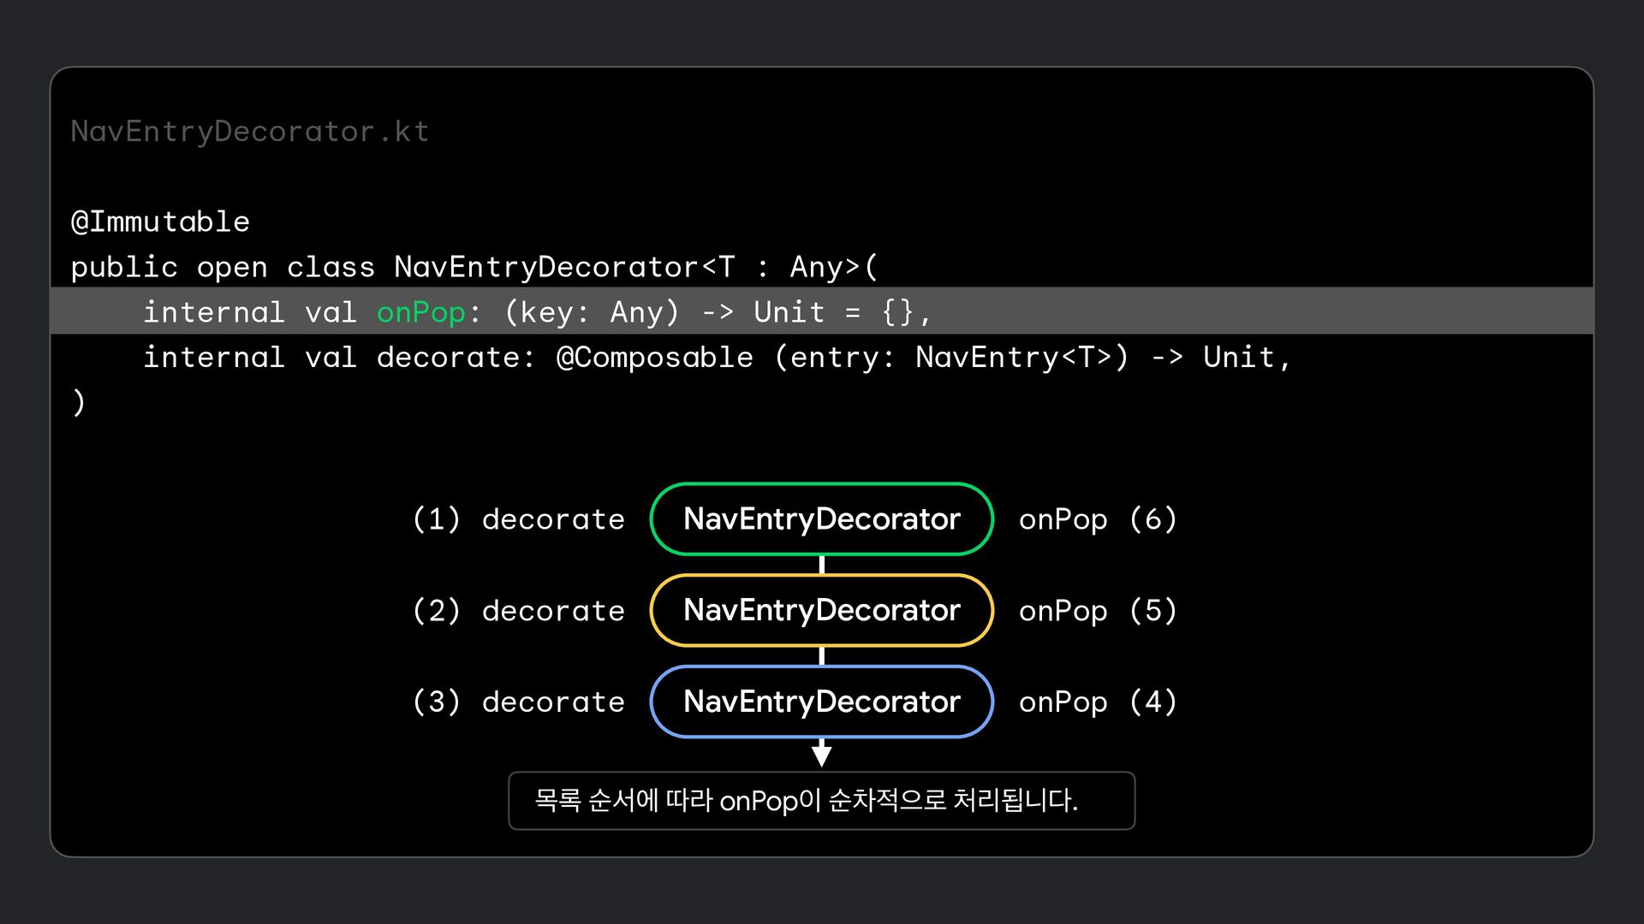Click the NavEntryDecorator class name in the declaration

pos(545,268)
